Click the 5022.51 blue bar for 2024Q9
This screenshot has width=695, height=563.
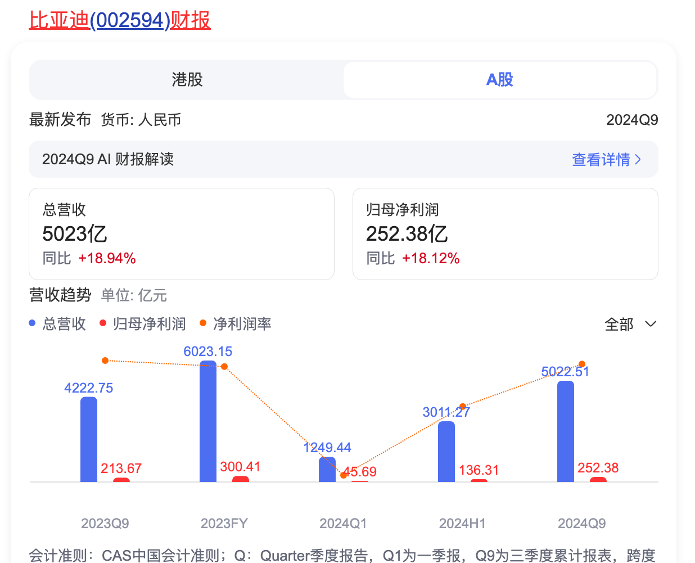(566, 431)
